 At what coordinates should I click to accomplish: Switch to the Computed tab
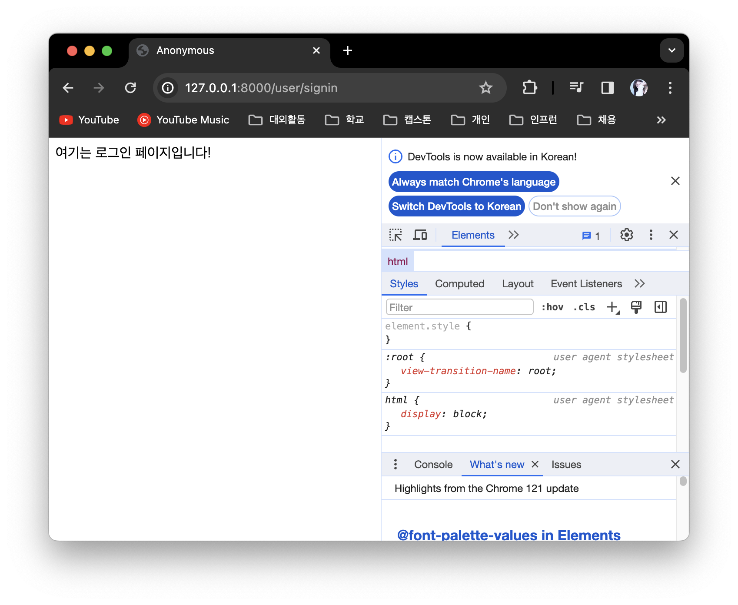click(x=459, y=284)
